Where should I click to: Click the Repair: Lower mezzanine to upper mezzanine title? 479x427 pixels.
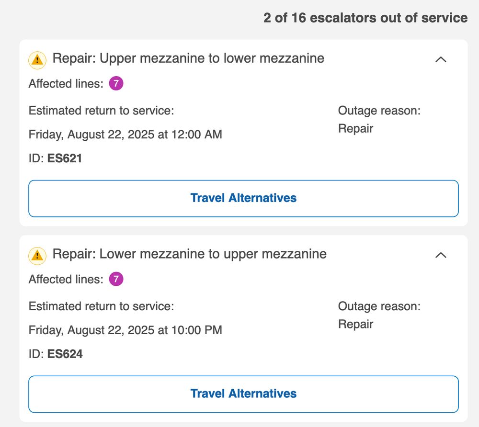(189, 254)
